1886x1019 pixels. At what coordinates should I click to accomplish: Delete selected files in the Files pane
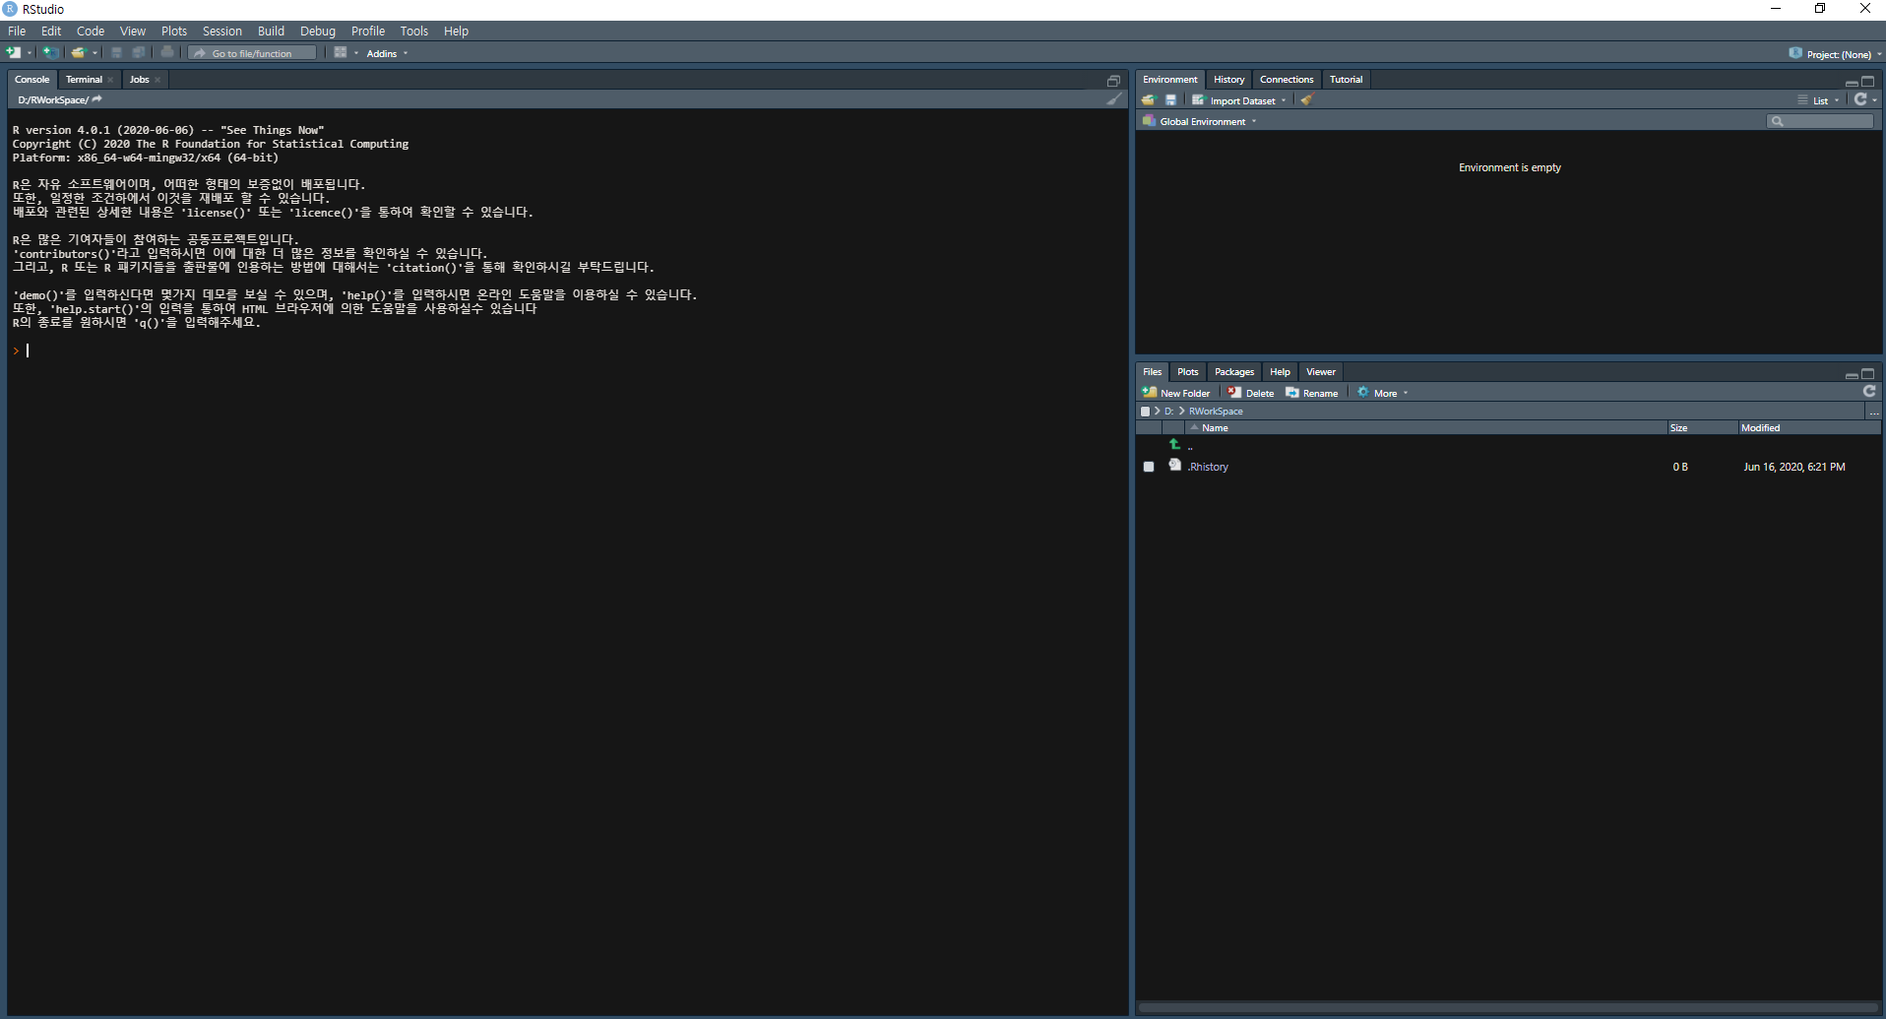1251,393
